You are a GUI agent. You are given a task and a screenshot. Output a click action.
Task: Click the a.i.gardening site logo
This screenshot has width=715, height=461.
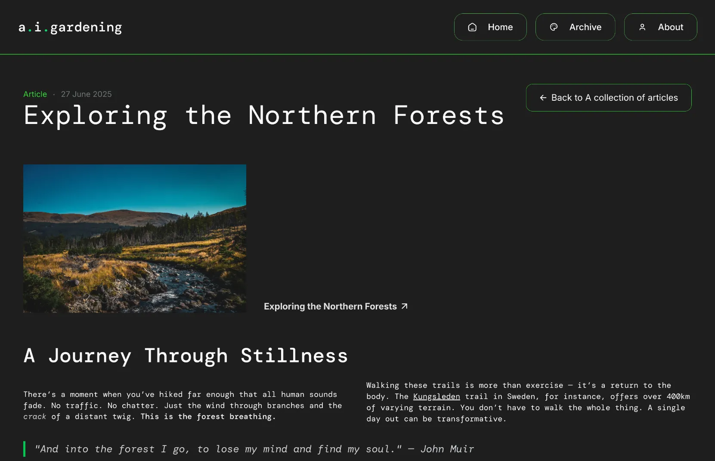click(70, 27)
